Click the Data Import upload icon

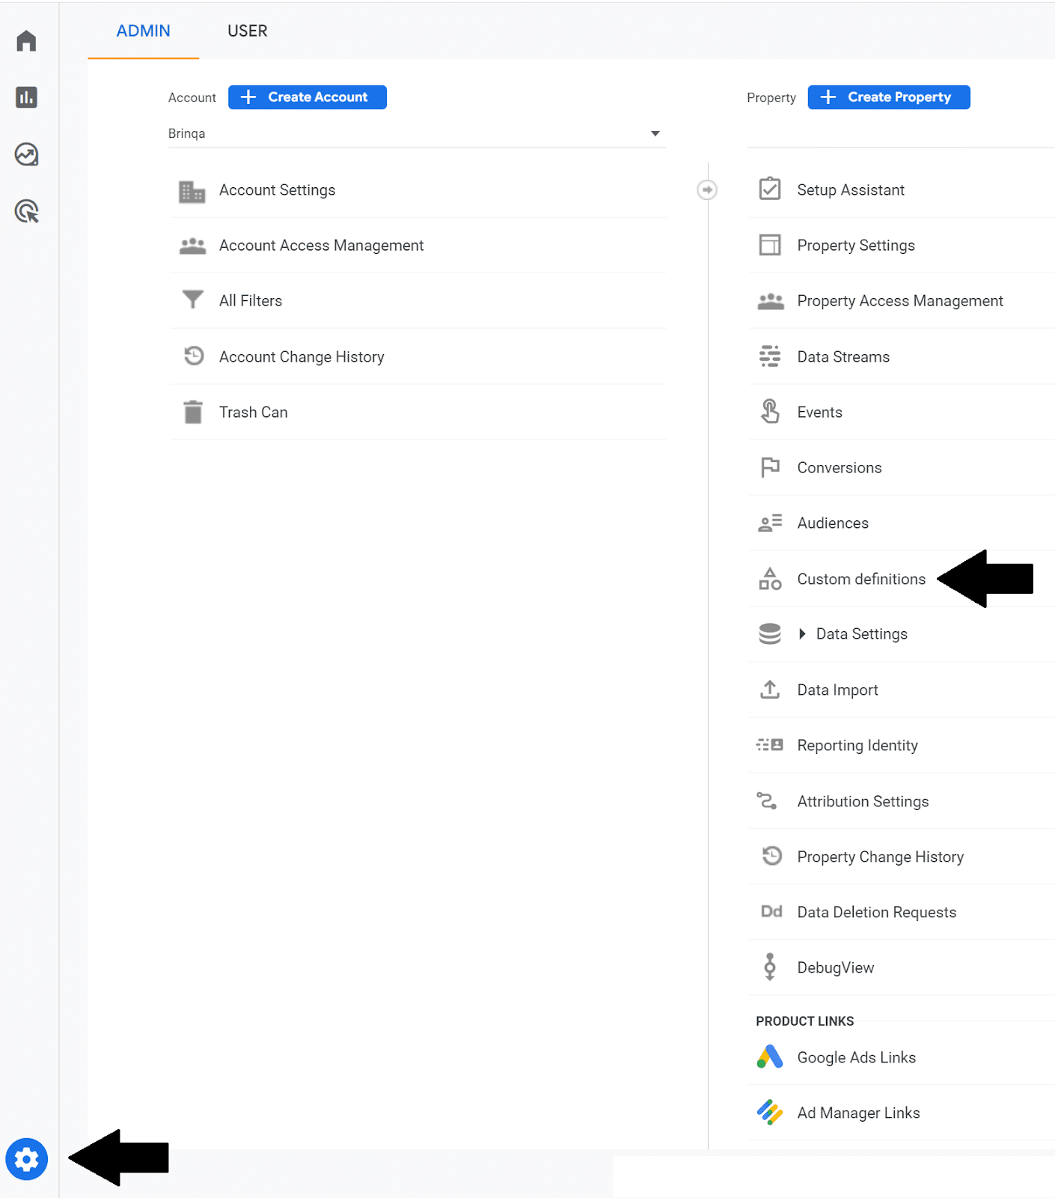click(770, 689)
